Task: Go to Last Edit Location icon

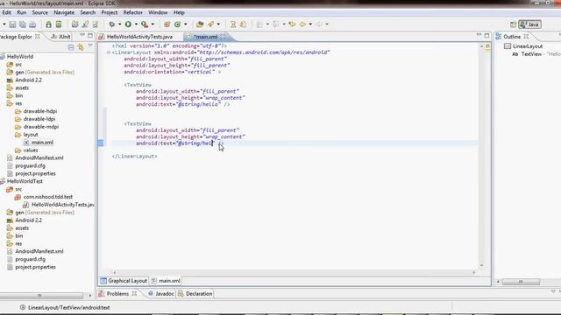Action: (x=292, y=24)
